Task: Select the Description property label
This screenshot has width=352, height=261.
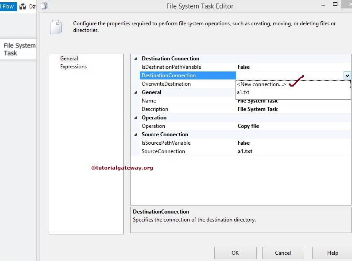Action: coord(155,109)
